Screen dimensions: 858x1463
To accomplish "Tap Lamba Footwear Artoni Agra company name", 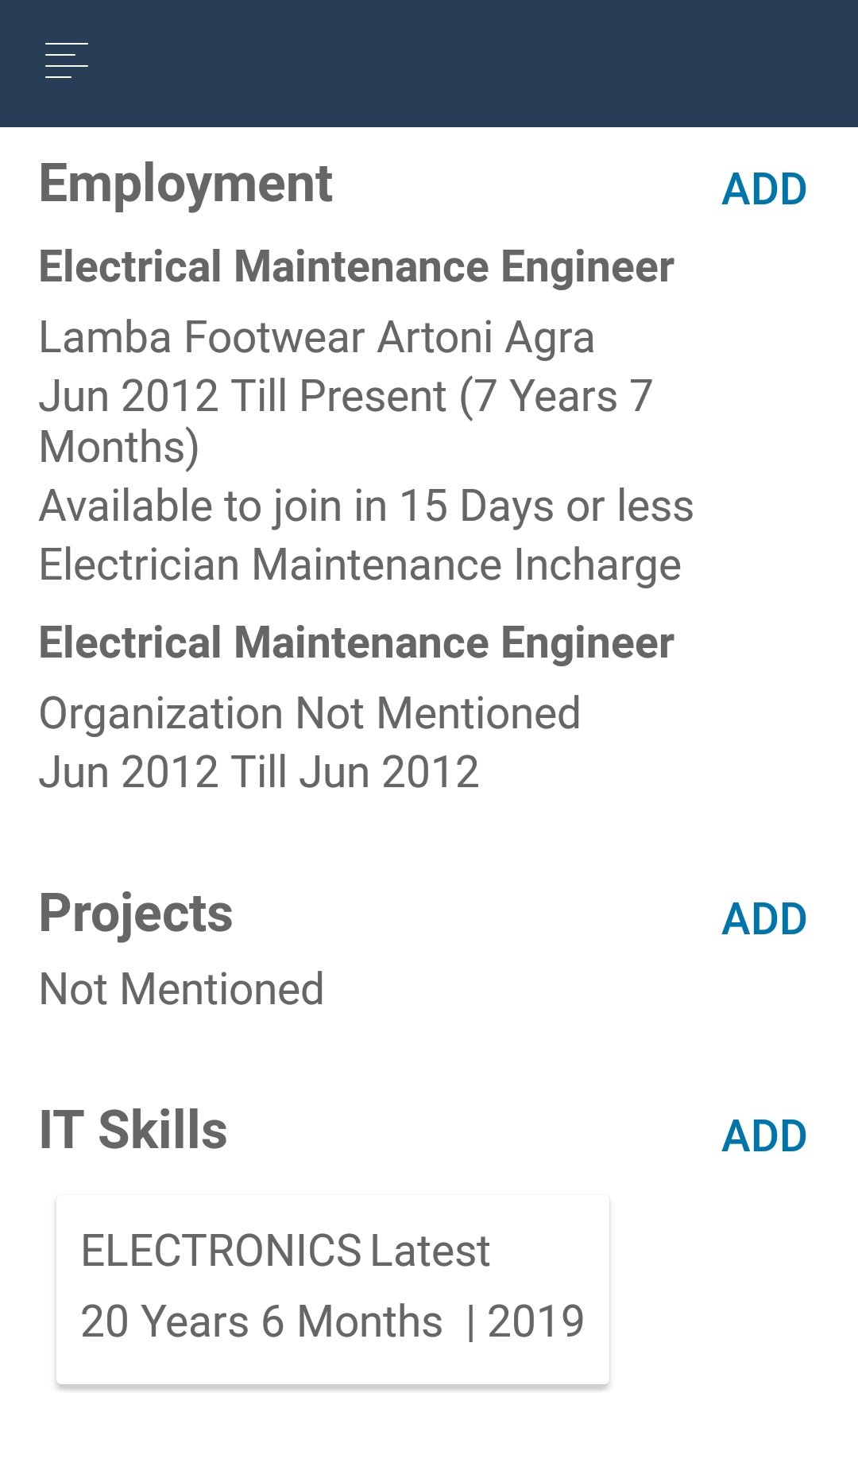I will (x=316, y=337).
